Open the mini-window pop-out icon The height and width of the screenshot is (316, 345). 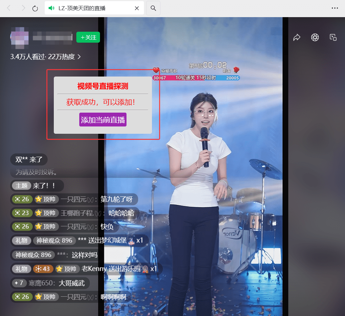tap(333, 37)
